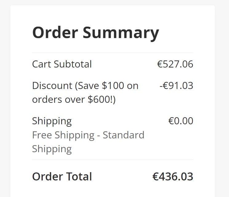Click the divider line above Order Total

(113, 160)
